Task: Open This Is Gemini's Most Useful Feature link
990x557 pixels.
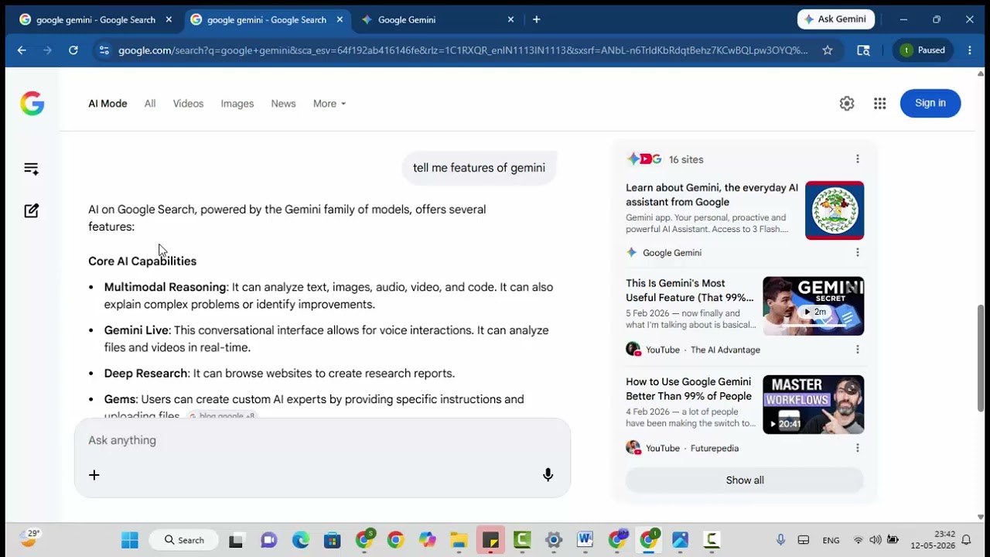Action: click(x=690, y=290)
